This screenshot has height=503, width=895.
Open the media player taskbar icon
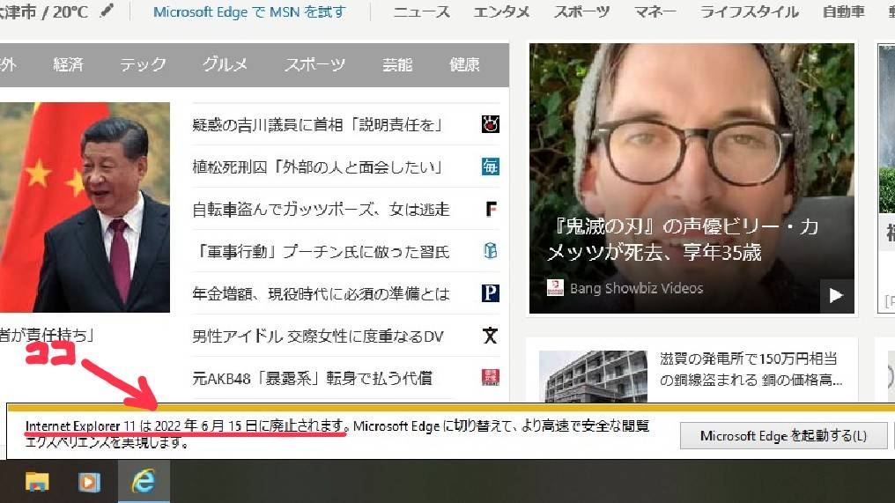pyautogui.click(x=89, y=482)
